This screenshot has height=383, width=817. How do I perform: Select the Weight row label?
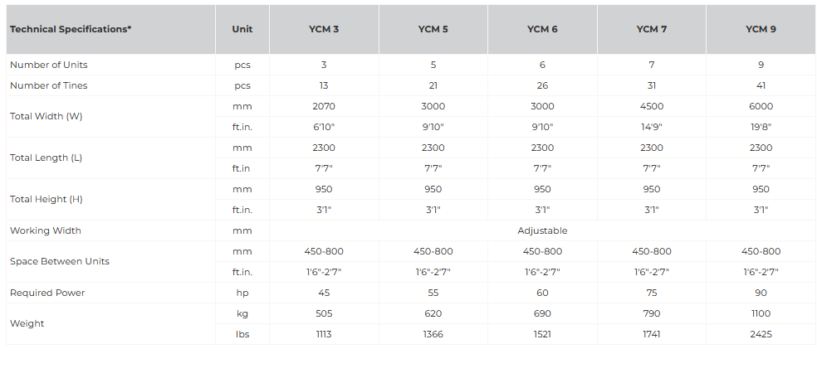click(x=26, y=323)
